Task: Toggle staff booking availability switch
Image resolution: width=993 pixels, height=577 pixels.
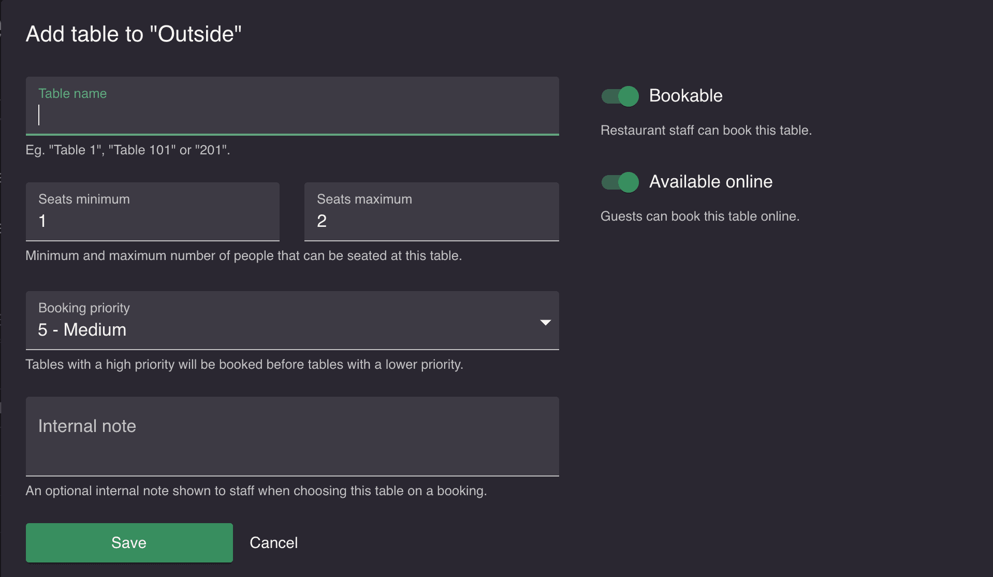Action: pyautogui.click(x=619, y=96)
